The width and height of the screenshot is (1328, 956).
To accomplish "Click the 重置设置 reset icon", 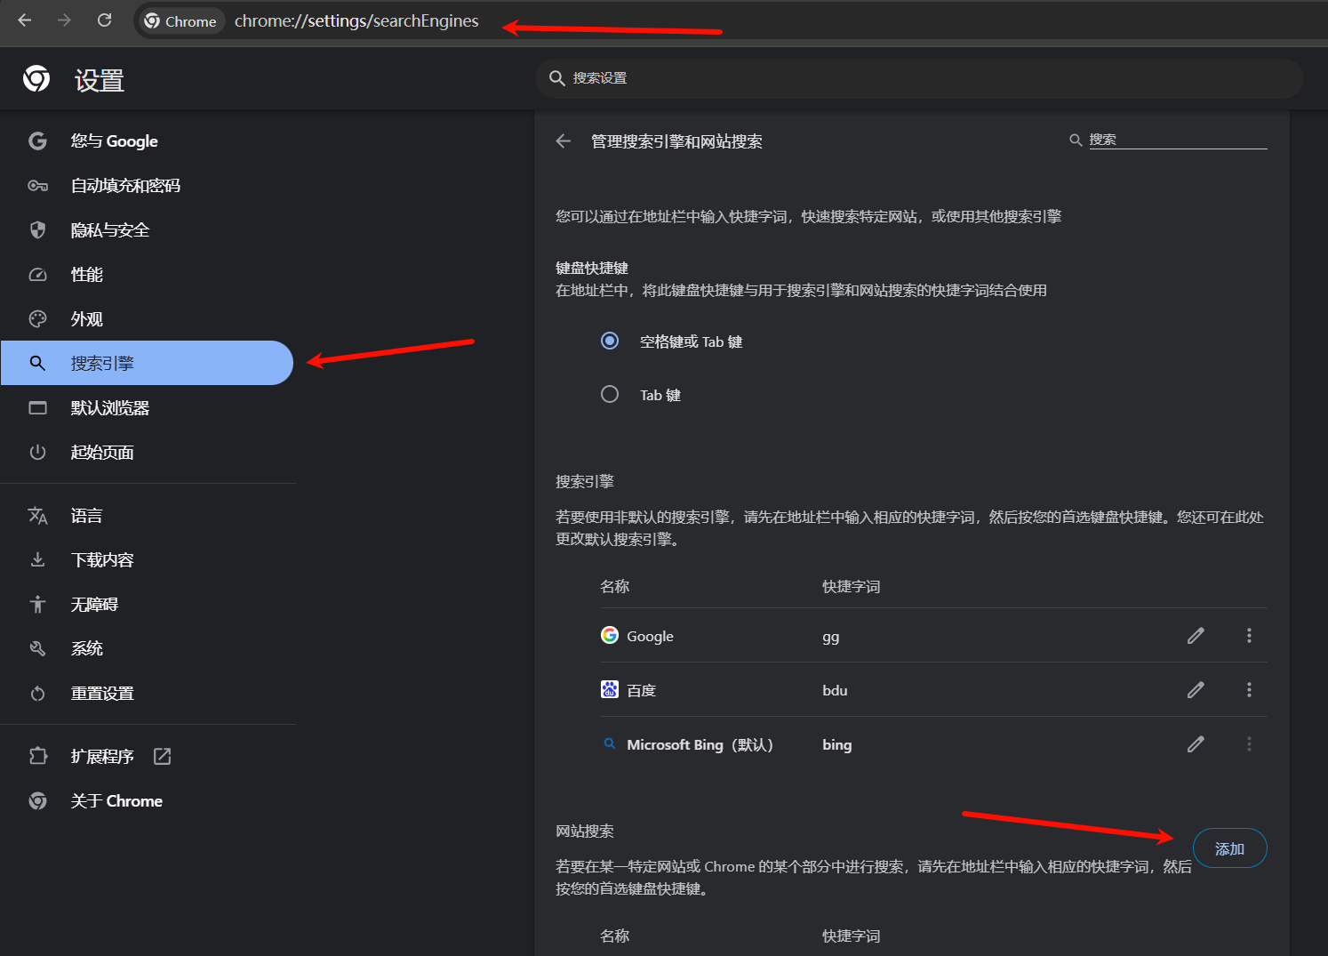I will [37, 693].
